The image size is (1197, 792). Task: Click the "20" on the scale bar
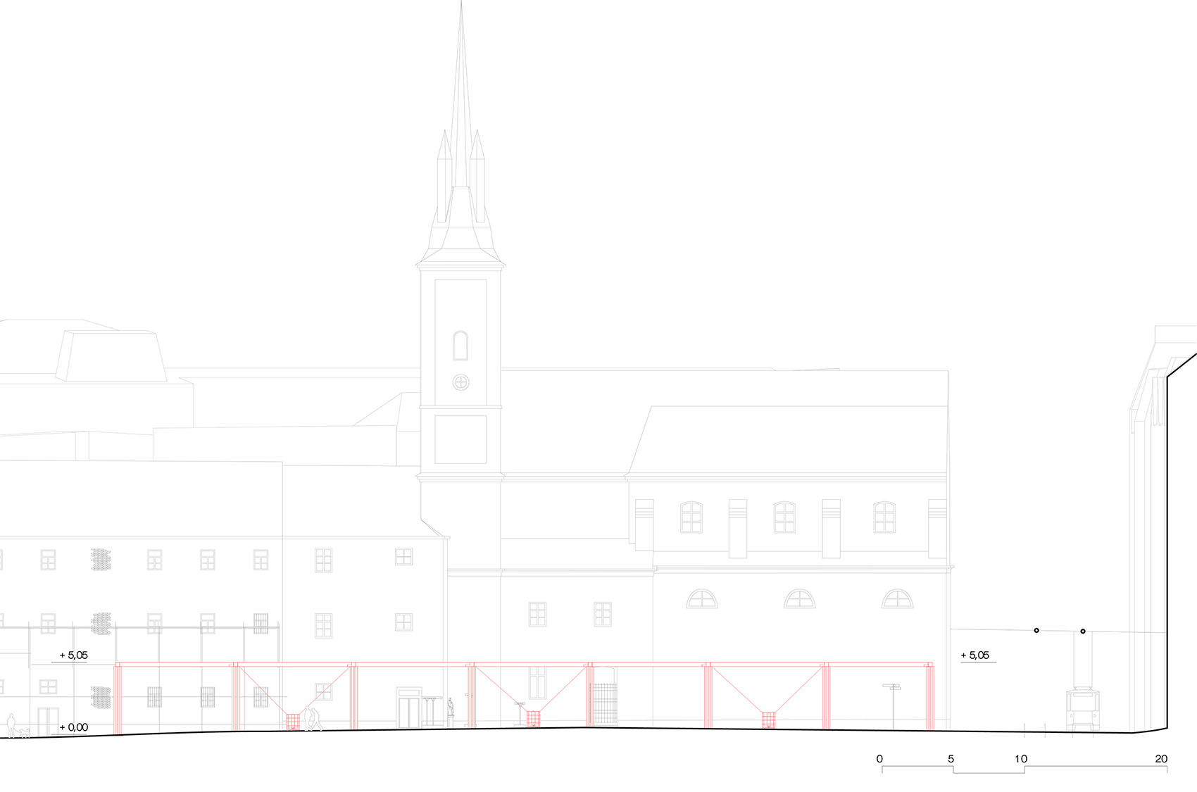[x=1161, y=759]
